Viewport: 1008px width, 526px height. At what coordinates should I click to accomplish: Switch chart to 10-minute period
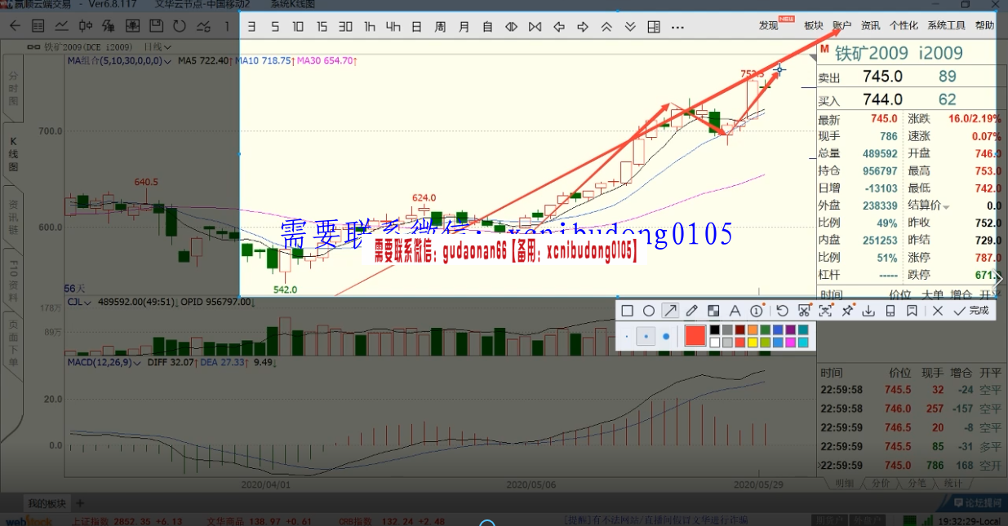click(x=298, y=27)
